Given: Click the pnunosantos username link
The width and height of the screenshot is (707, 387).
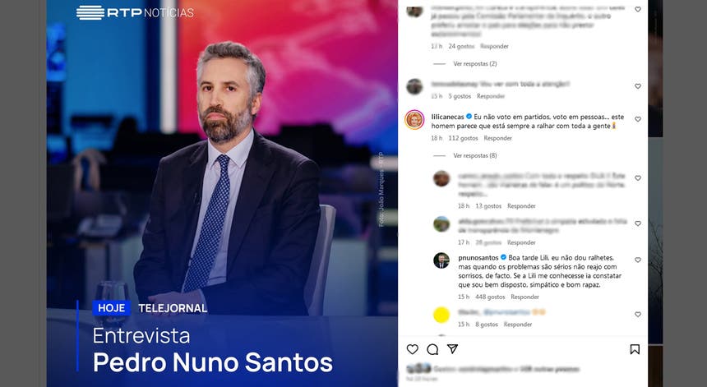Looking at the screenshot, I should (x=478, y=258).
